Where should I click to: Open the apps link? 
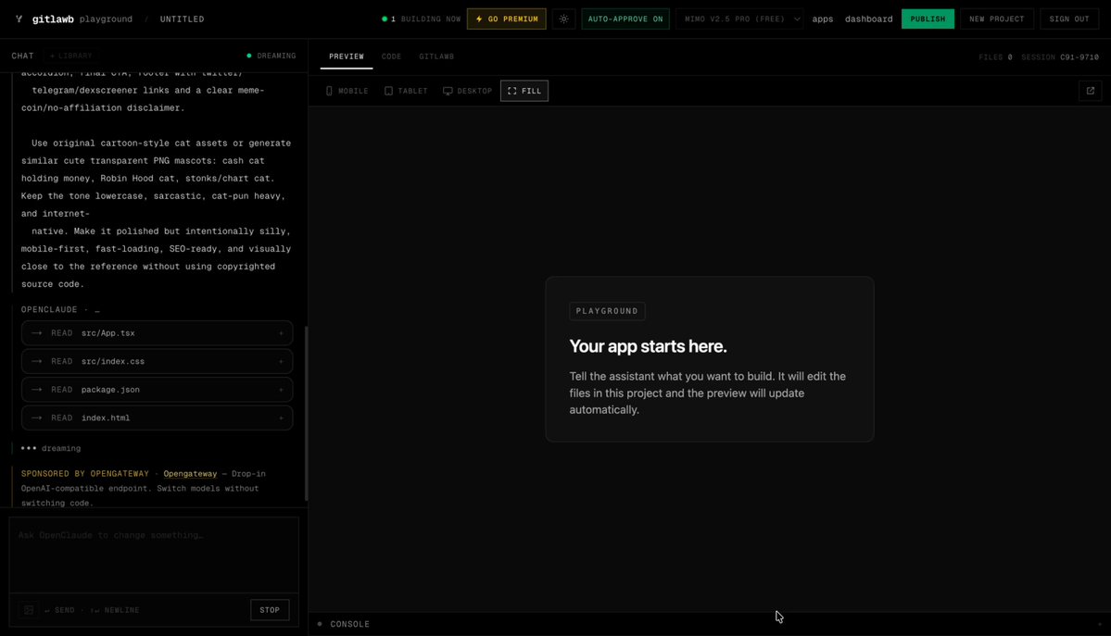[823, 19]
